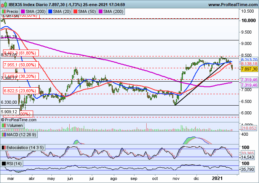
Task: Open the Estocástico (14 3 5) label
Action: 25,148
